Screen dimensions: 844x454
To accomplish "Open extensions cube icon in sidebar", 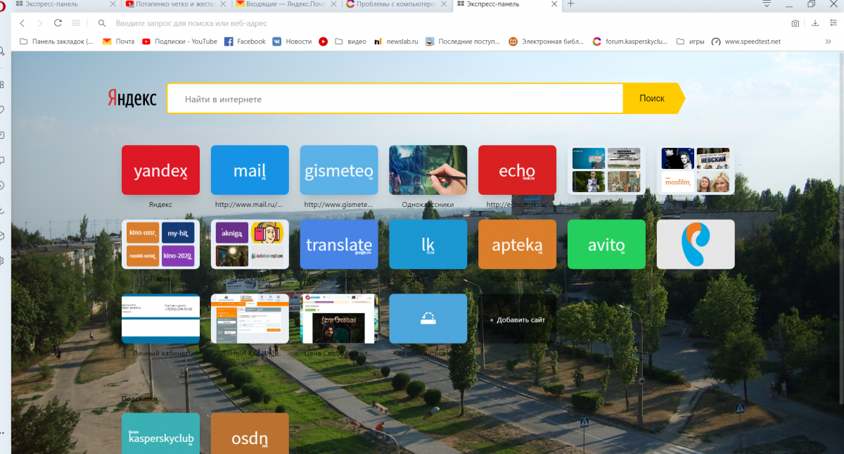I will point(3,235).
